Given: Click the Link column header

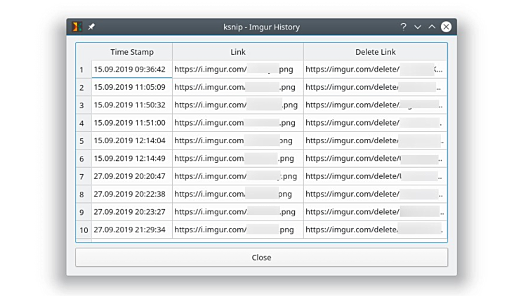Looking at the screenshot, I should [x=238, y=52].
